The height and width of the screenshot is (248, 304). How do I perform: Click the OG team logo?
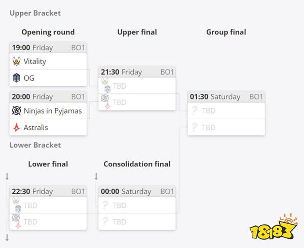tap(17, 78)
